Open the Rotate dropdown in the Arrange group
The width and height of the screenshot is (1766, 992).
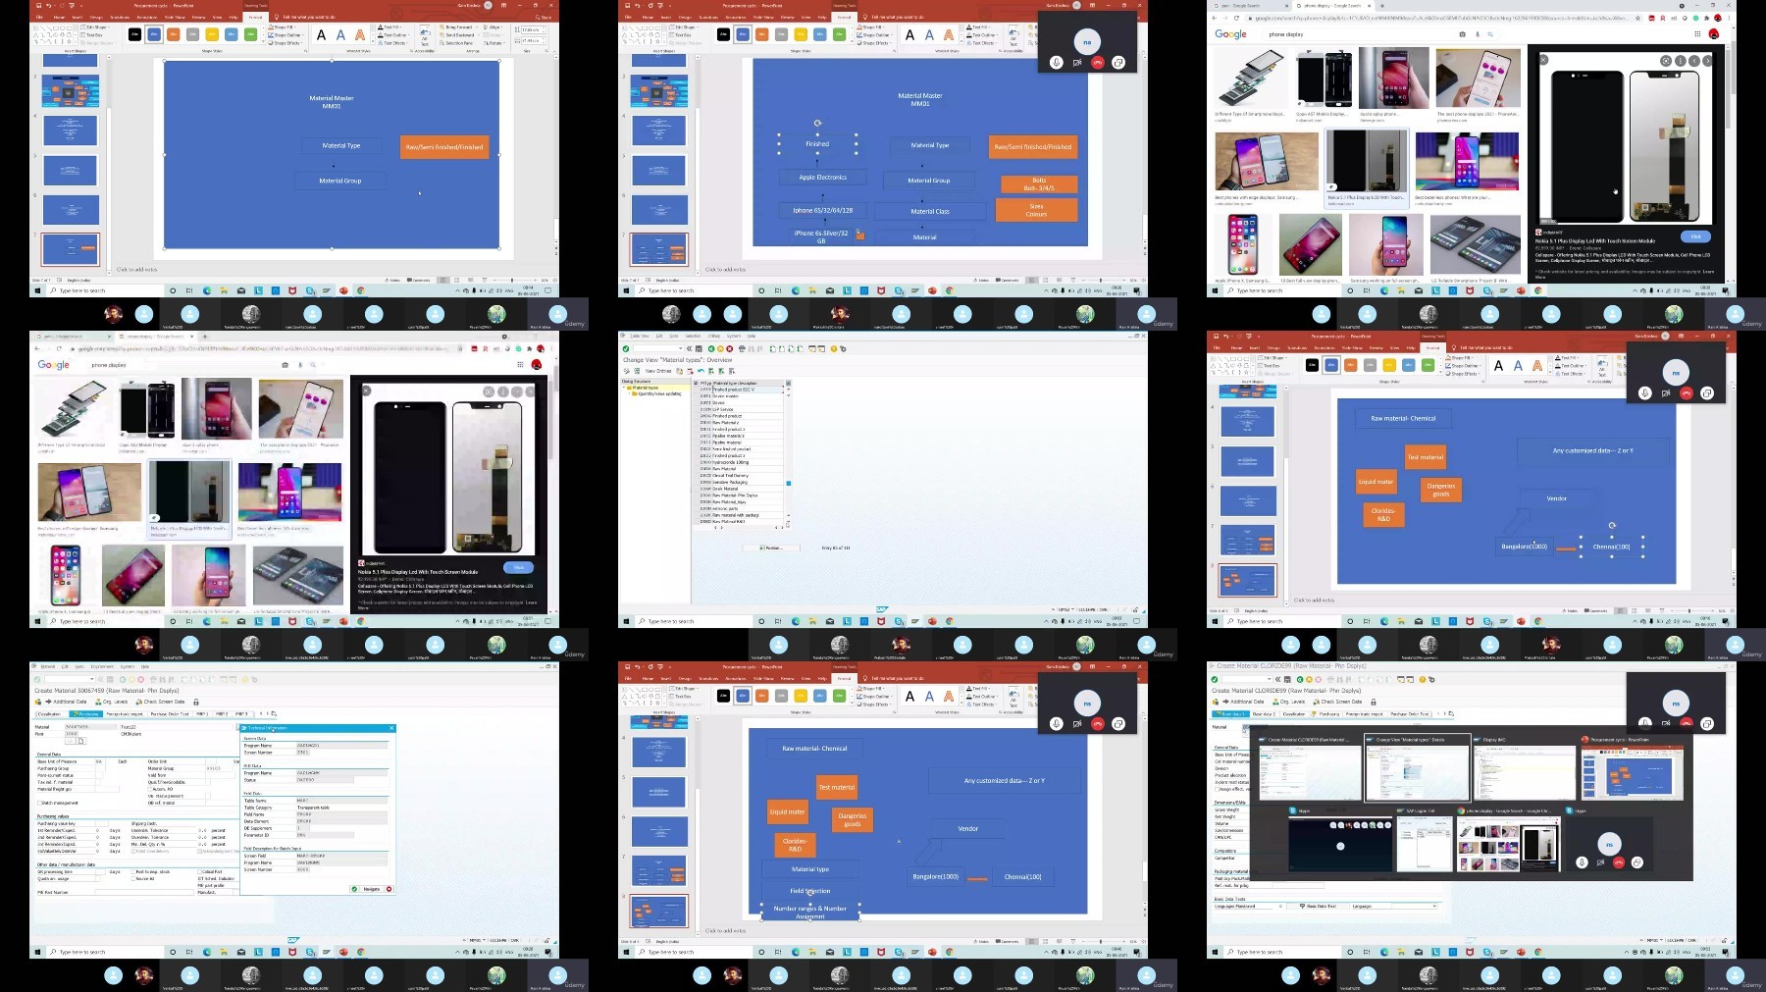point(493,43)
